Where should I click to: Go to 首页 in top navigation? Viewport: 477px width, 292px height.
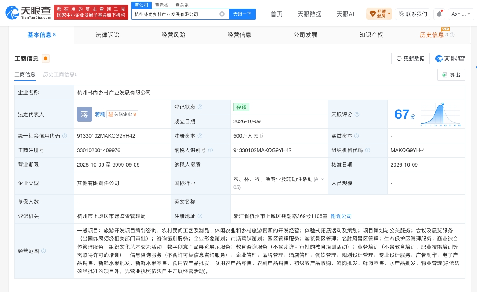[x=276, y=14]
